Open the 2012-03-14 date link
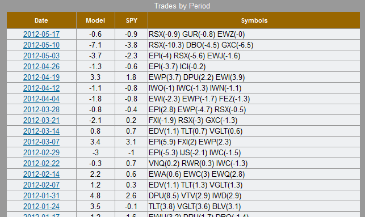This screenshot has height=217, width=365. click(41, 131)
